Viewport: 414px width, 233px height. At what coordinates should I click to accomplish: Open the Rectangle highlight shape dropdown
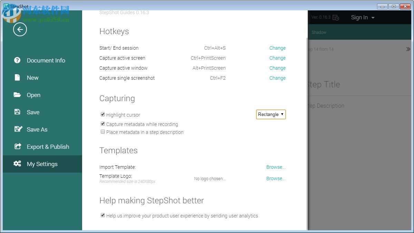[271, 114]
